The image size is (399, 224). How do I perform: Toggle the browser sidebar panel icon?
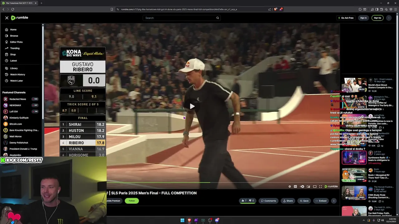(x=377, y=9)
